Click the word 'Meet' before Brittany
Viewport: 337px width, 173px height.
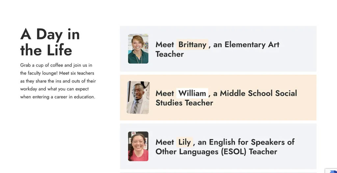[165, 45]
